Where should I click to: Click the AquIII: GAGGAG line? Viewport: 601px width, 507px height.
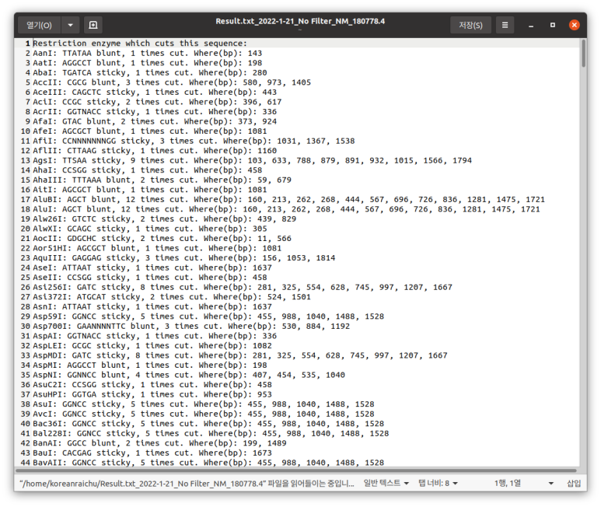[x=184, y=258]
